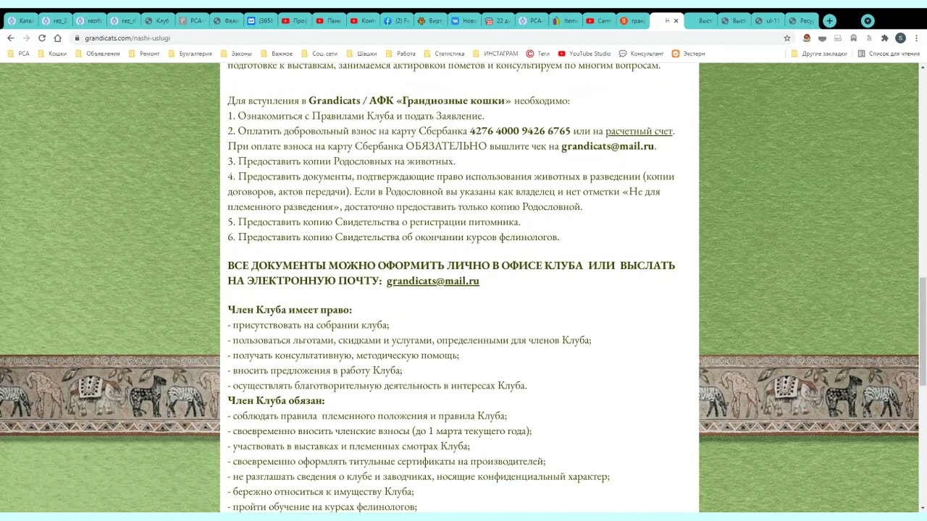
Task: Open the Chrome three-dot menu
Action: coord(916,38)
